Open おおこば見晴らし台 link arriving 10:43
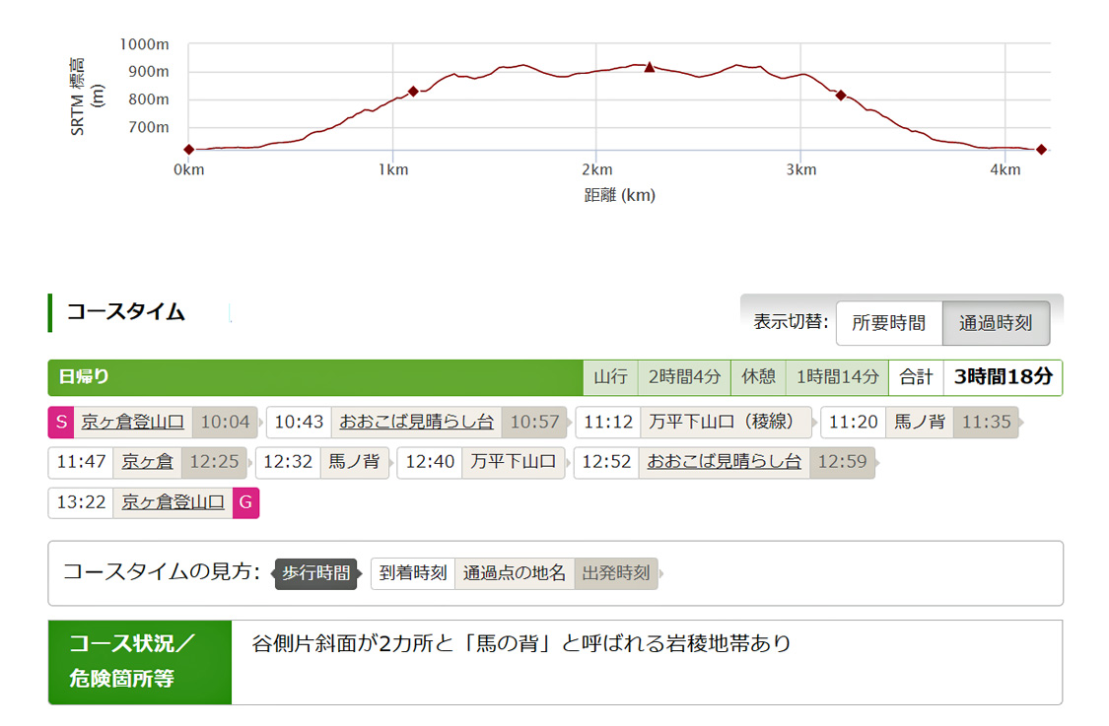The height and width of the screenshot is (726, 1109). pyautogui.click(x=416, y=423)
